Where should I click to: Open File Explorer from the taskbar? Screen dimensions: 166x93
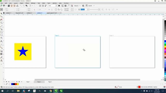pyautogui.click(x=18, y=91)
